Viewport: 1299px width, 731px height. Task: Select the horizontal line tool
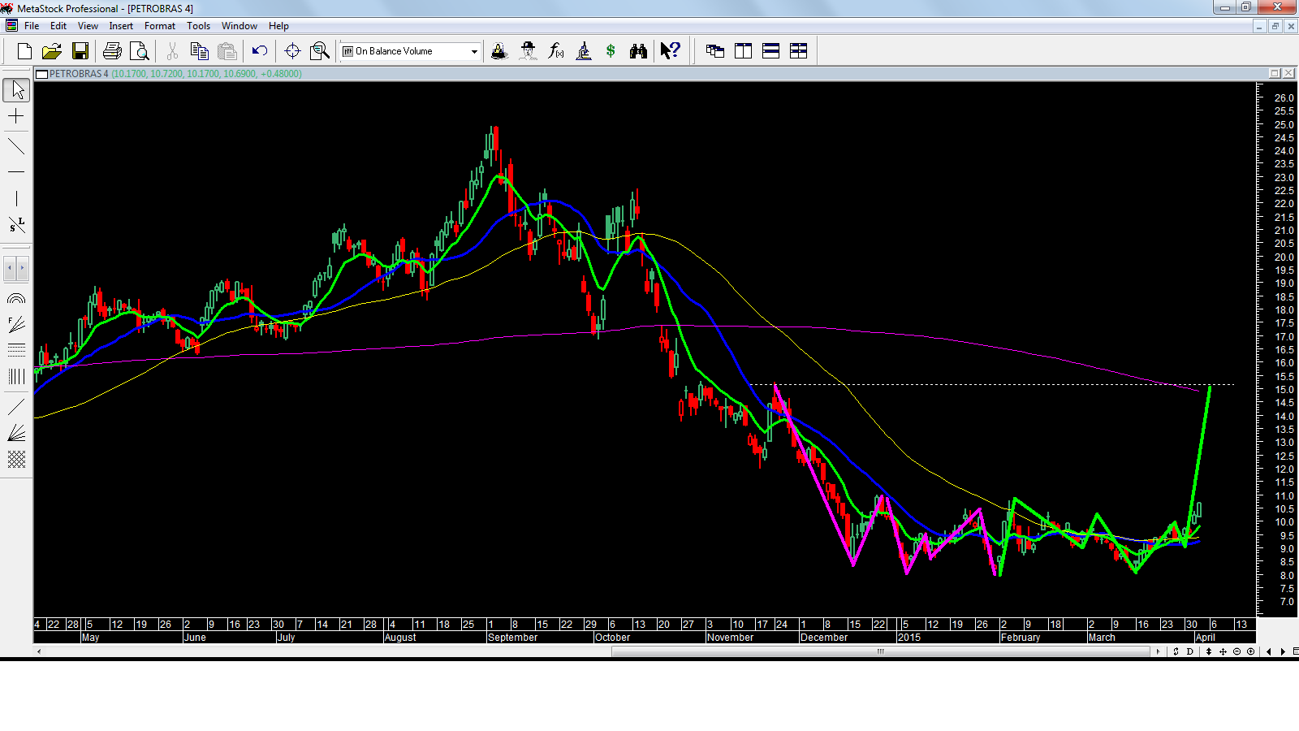[x=16, y=172]
